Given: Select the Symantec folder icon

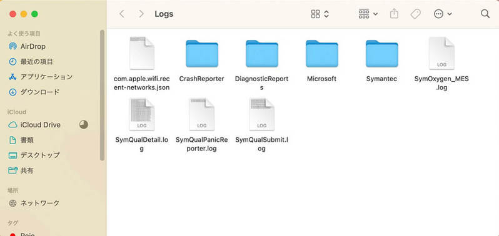Looking at the screenshot, I should 381,53.
